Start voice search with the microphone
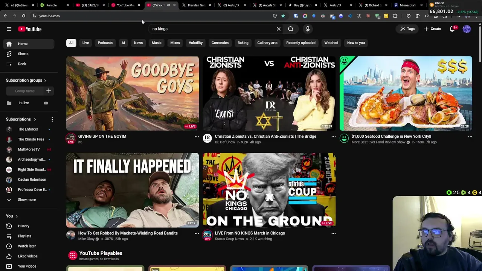 [308, 29]
